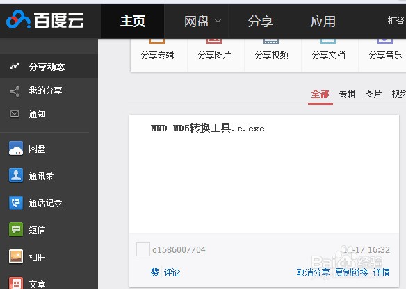Open the 短信 message icon
This screenshot has width=406, height=289.
16,229
